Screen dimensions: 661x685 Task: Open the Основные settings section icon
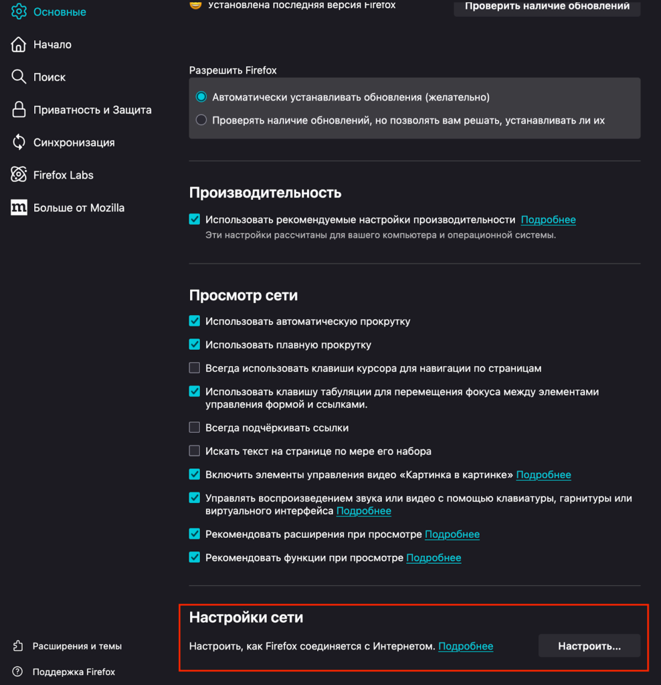pyautogui.click(x=18, y=11)
